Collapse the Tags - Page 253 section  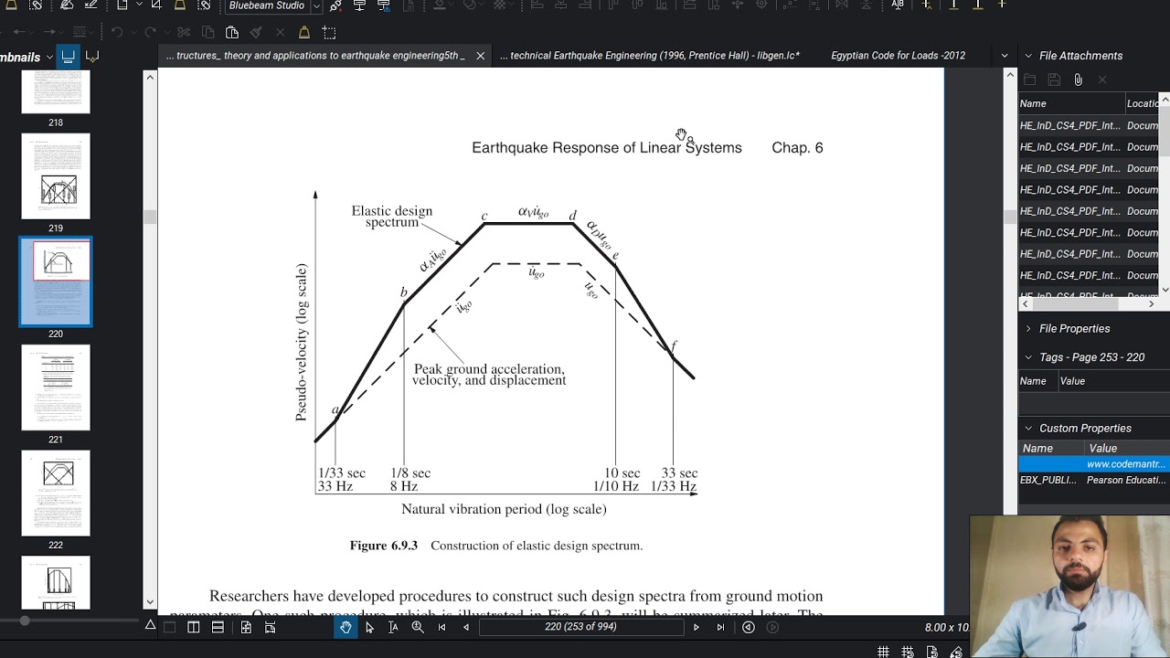[x=1028, y=357]
